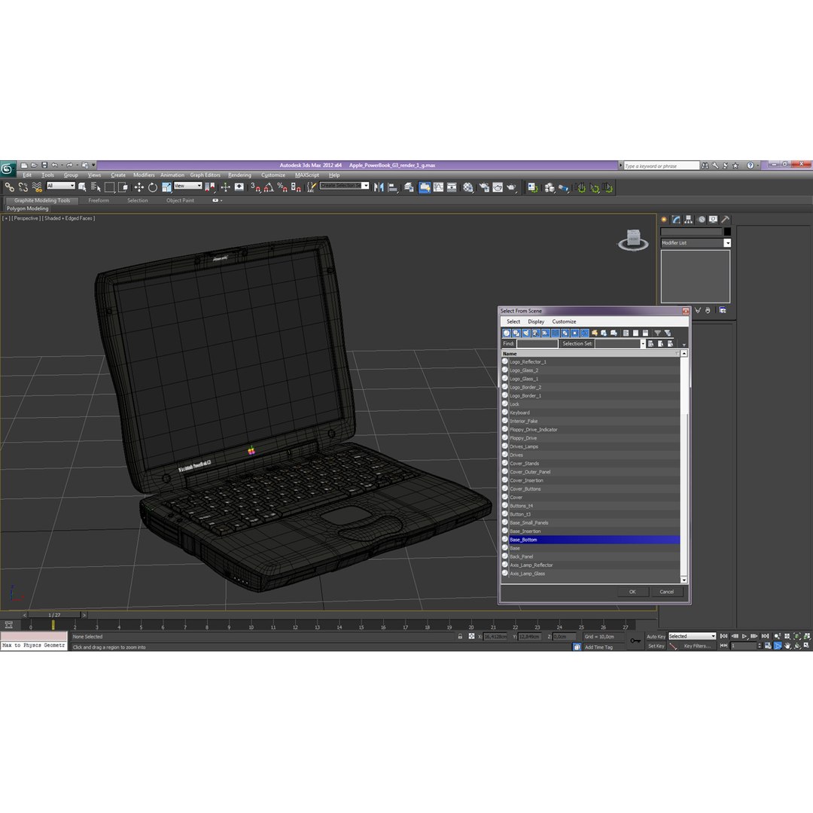Activate Bind to Space Warp tool

point(37,187)
